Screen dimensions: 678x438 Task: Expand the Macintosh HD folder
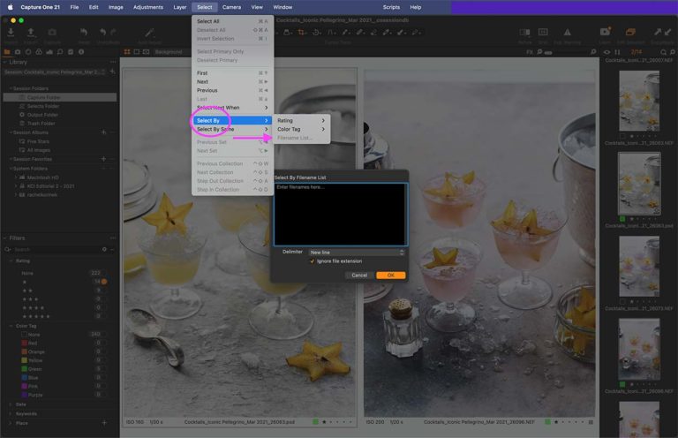(16, 177)
